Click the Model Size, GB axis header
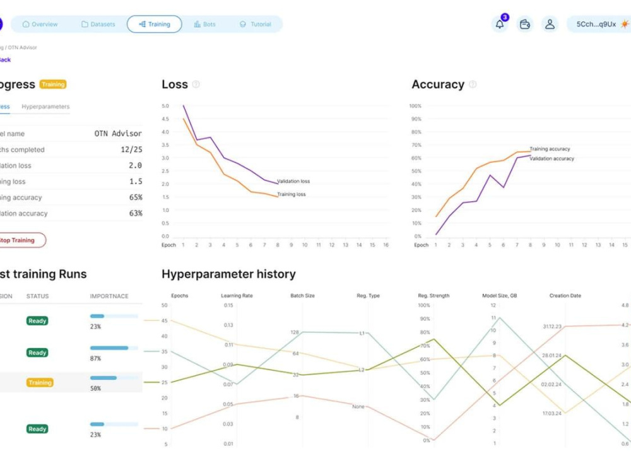Image resolution: width=631 pixels, height=473 pixels. pyautogui.click(x=499, y=296)
